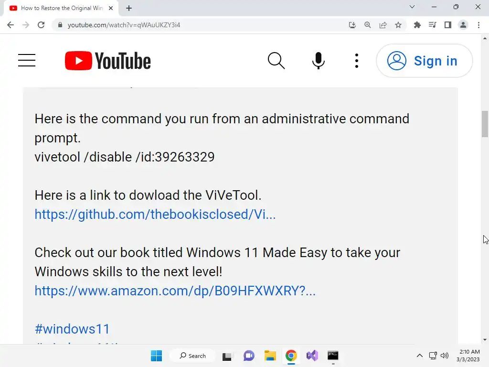This screenshot has height=367, width=489.
Task: Open the amazon.com book link
Action: (x=175, y=291)
